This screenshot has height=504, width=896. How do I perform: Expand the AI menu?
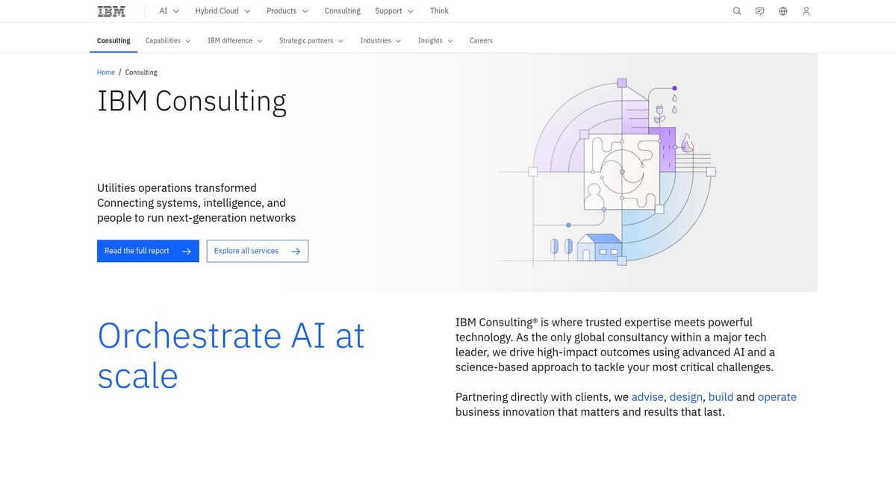coord(169,11)
